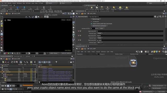Click the network editor Add menu
The width and height of the screenshot is (167, 93).
coord(78,52)
